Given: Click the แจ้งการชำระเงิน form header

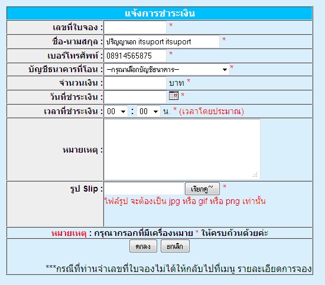Looking at the screenshot, I should pyautogui.click(x=160, y=14).
